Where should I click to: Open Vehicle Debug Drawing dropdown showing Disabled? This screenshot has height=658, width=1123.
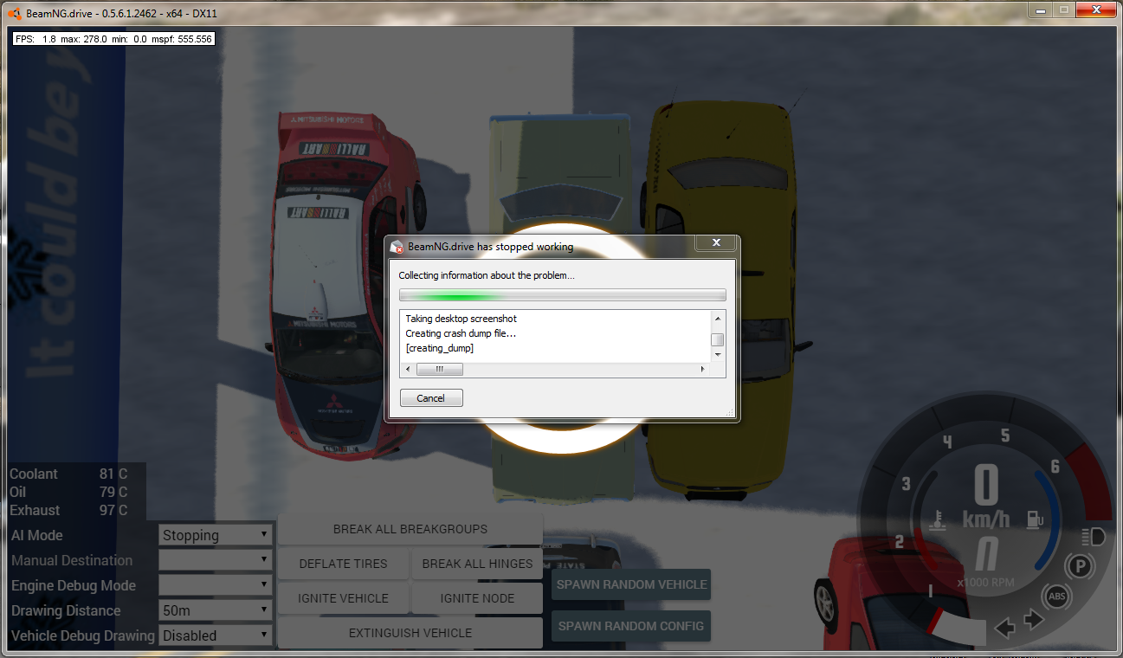[x=216, y=635]
